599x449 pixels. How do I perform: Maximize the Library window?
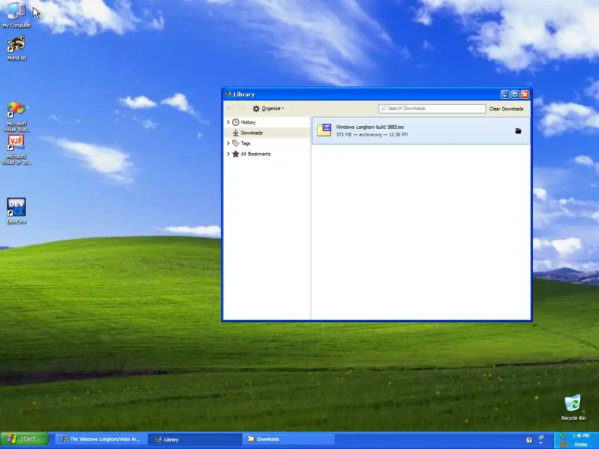pyautogui.click(x=515, y=94)
